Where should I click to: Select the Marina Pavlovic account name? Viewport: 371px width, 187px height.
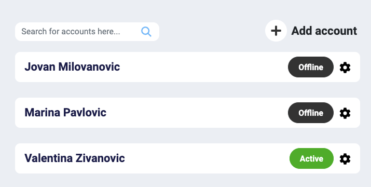(65, 113)
